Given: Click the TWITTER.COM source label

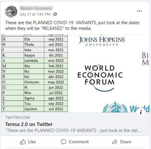Looking at the screenshot, I should point(18,118).
